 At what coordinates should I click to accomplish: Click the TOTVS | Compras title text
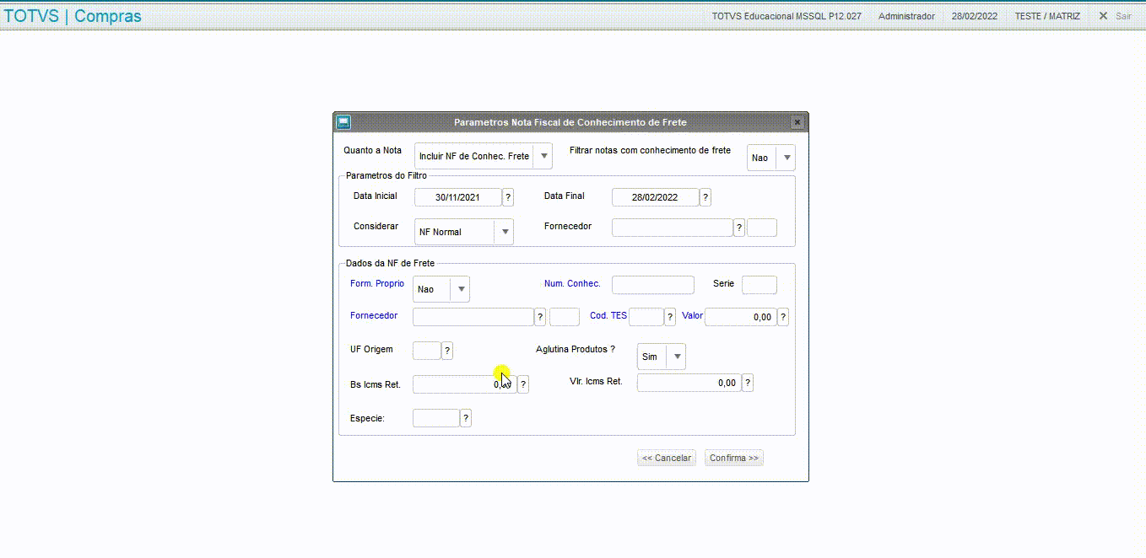click(73, 16)
